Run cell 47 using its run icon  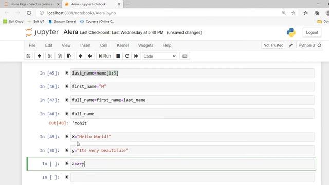click(x=67, y=100)
